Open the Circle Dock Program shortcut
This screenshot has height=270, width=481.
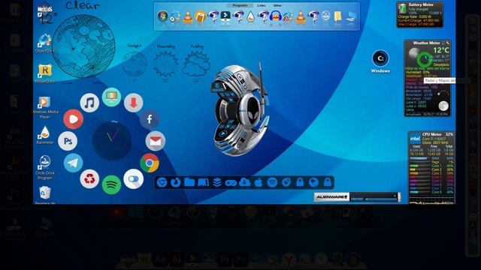[45, 167]
